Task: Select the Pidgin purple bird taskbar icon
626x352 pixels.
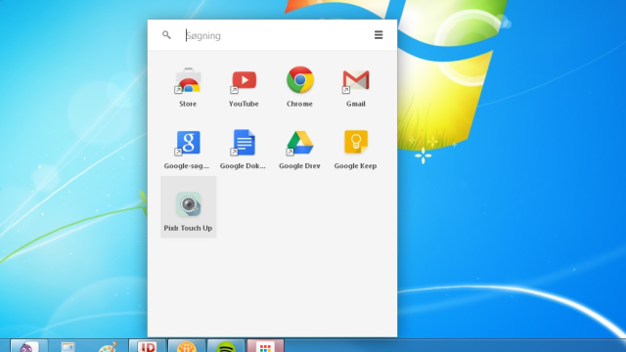Action: (28, 345)
